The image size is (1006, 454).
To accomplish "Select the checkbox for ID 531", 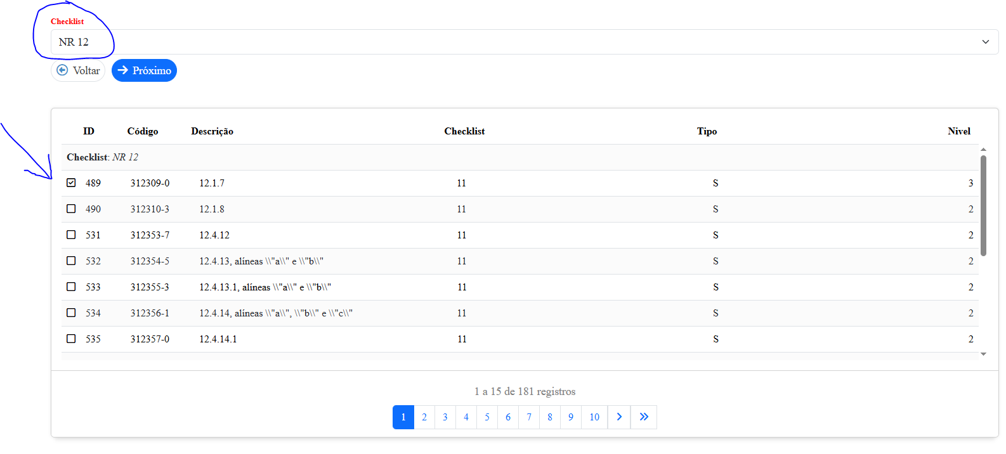I will coord(71,235).
